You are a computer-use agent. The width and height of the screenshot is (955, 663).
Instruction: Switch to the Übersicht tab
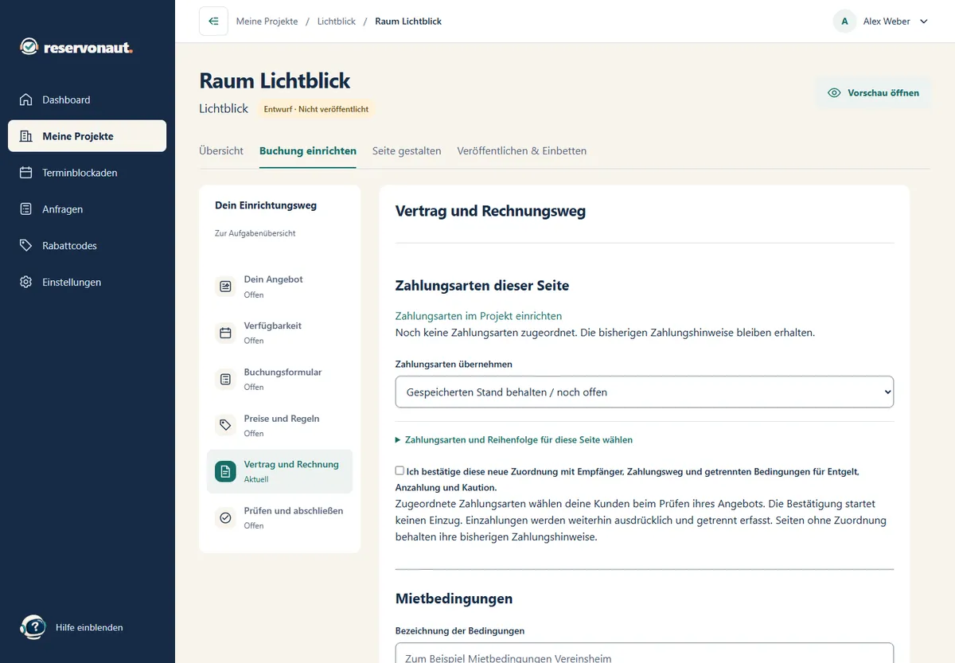click(221, 150)
